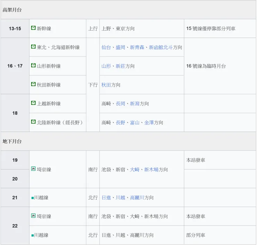Click green square by 川越線, platform 22
The height and width of the screenshot is (245, 257).
tap(32, 236)
